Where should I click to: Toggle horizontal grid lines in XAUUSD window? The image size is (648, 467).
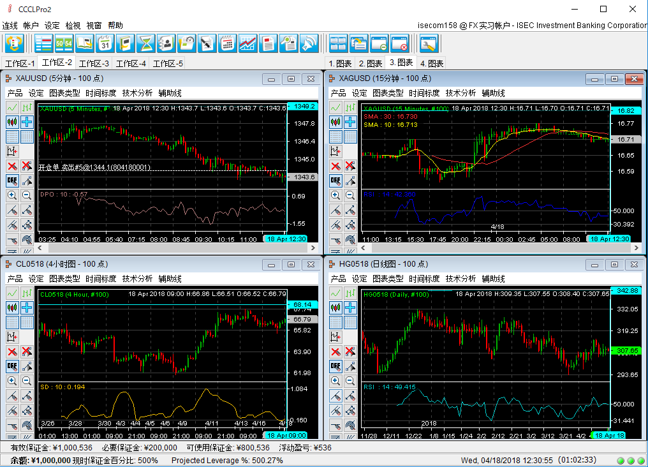click(12, 137)
